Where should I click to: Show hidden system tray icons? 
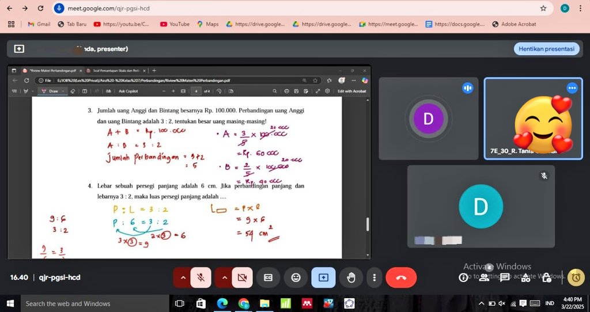pyautogui.click(x=482, y=303)
